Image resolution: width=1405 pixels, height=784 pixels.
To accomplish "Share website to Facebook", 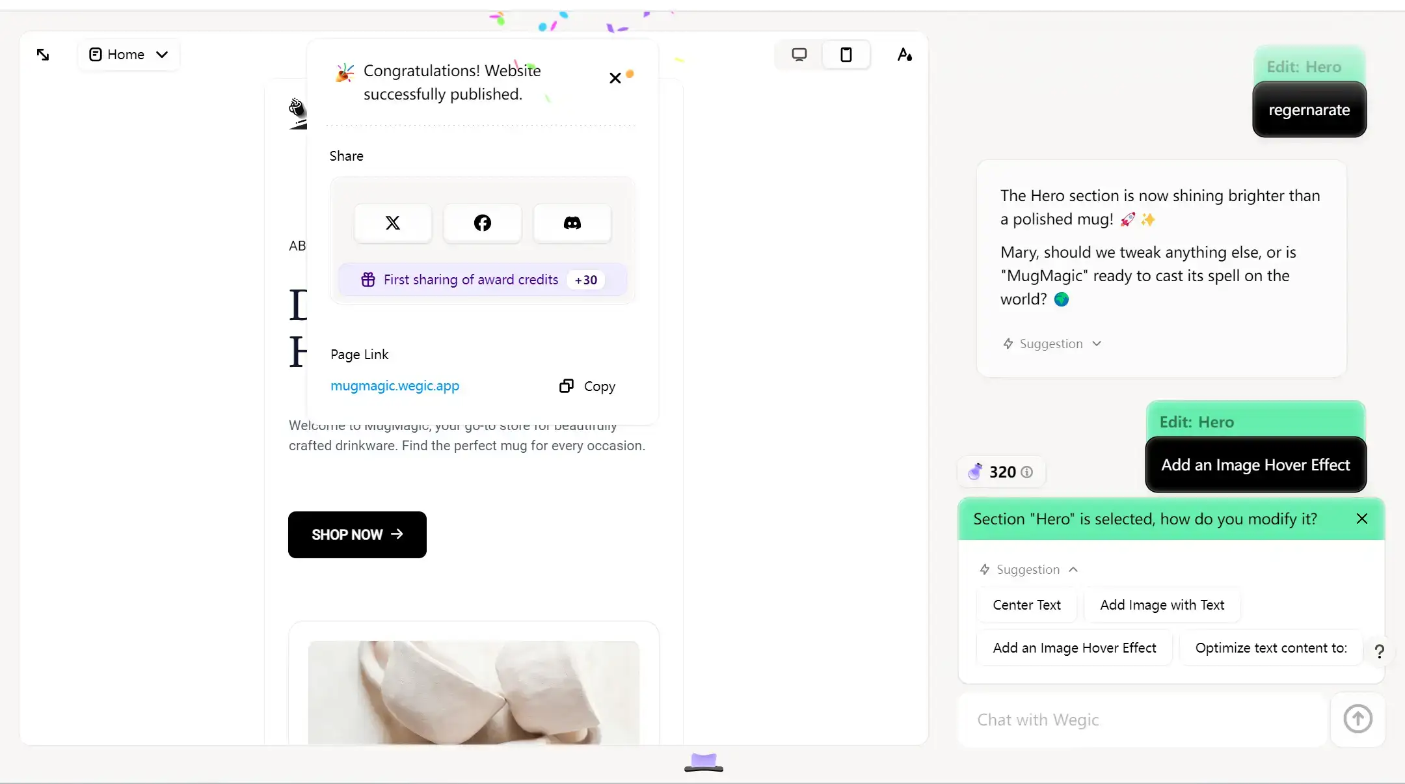I will point(481,222).
